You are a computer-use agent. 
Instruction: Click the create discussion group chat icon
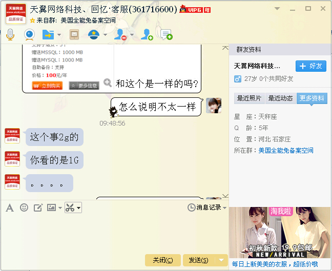point(166,34)
